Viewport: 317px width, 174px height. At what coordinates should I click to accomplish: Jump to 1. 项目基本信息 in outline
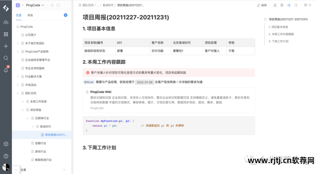point(278,27)
